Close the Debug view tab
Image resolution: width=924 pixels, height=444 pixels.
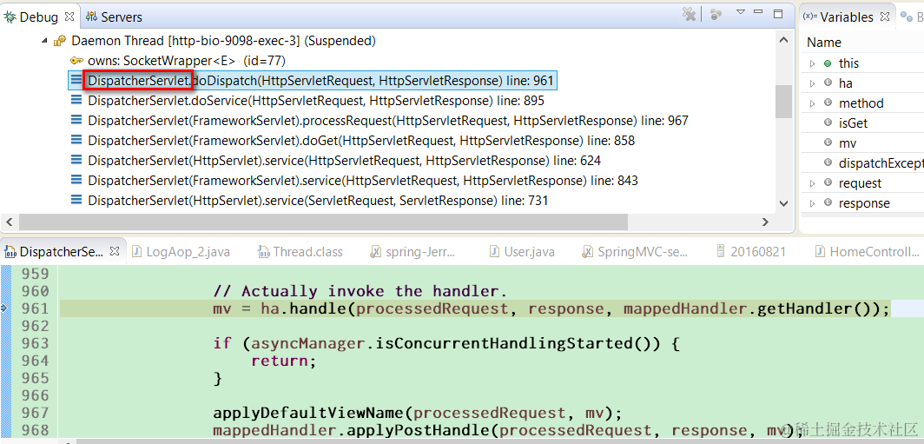tap(69, 16)
